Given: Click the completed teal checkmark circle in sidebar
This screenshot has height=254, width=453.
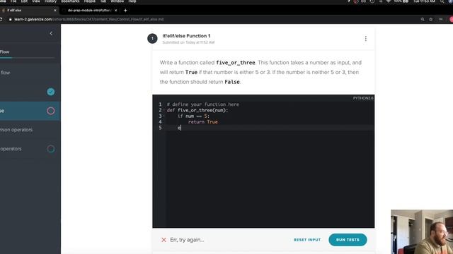Looking at the screenshot, I should click(x=51, y=92).
